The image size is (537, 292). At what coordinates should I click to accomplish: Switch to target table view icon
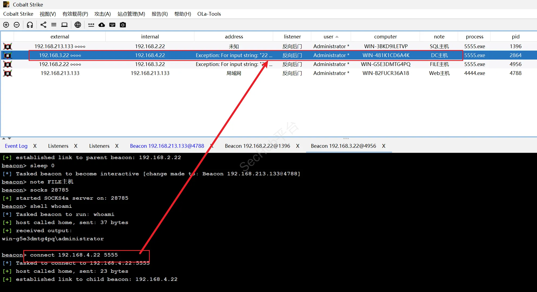(x=64, y=25)
